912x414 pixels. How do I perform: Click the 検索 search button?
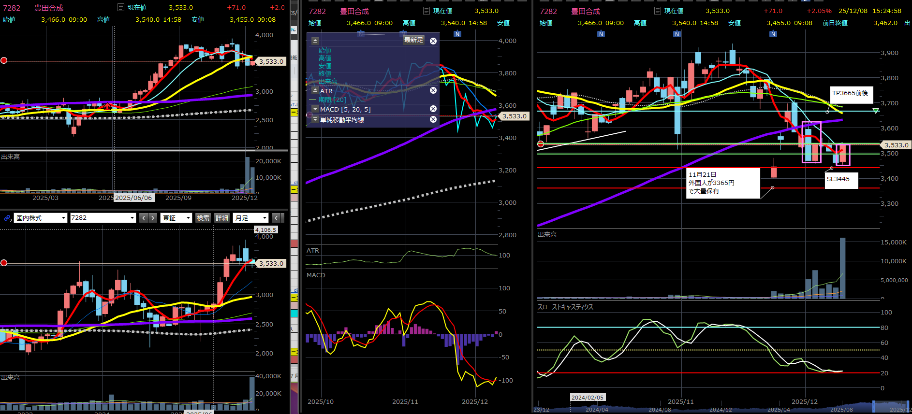click(x=203, y=218)
